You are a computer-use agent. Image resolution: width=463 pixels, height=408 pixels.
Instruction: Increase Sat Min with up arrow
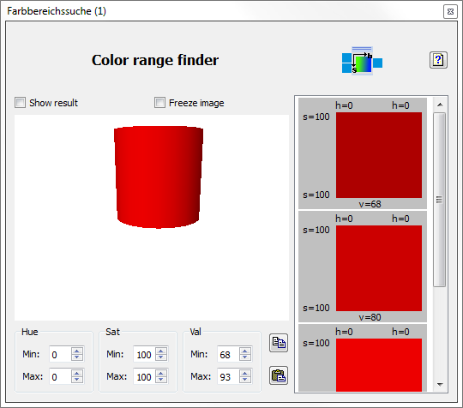tap(161, 351)
